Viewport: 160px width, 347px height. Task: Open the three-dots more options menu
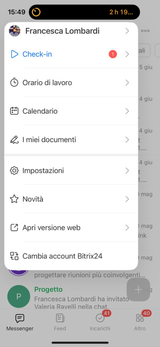[x=145, y=31]
